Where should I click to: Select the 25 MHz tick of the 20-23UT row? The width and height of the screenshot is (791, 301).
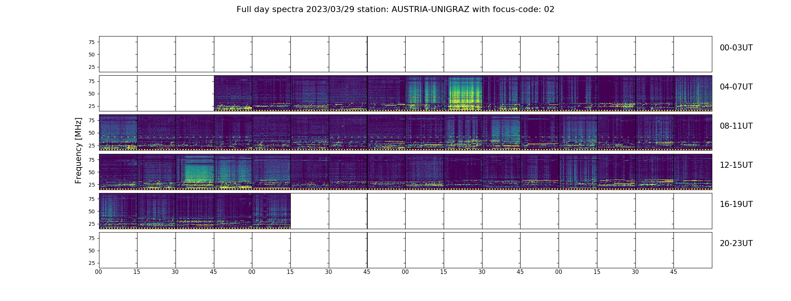(x=92, y=263)
